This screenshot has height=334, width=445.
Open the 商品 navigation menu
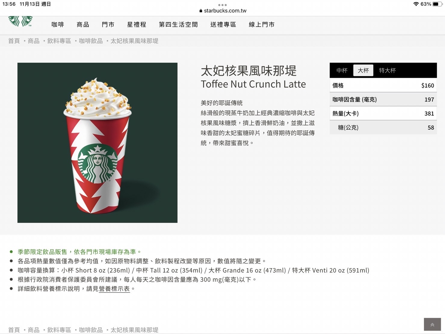click(x=83, y=24)
